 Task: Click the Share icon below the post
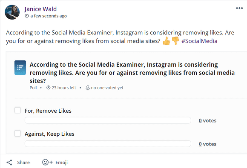tap(9, 162)
